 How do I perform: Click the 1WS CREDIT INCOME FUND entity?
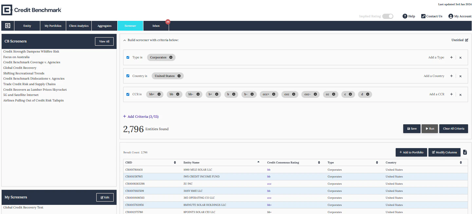point(201,176)
